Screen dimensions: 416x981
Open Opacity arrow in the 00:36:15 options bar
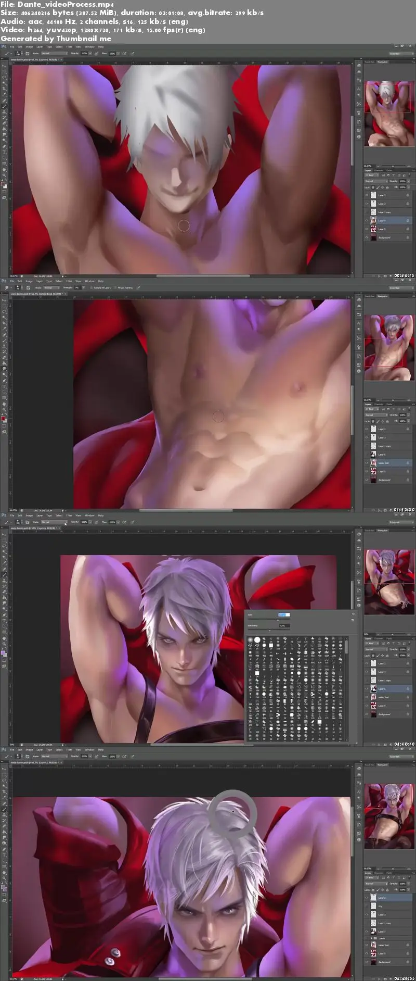(90, 53)
